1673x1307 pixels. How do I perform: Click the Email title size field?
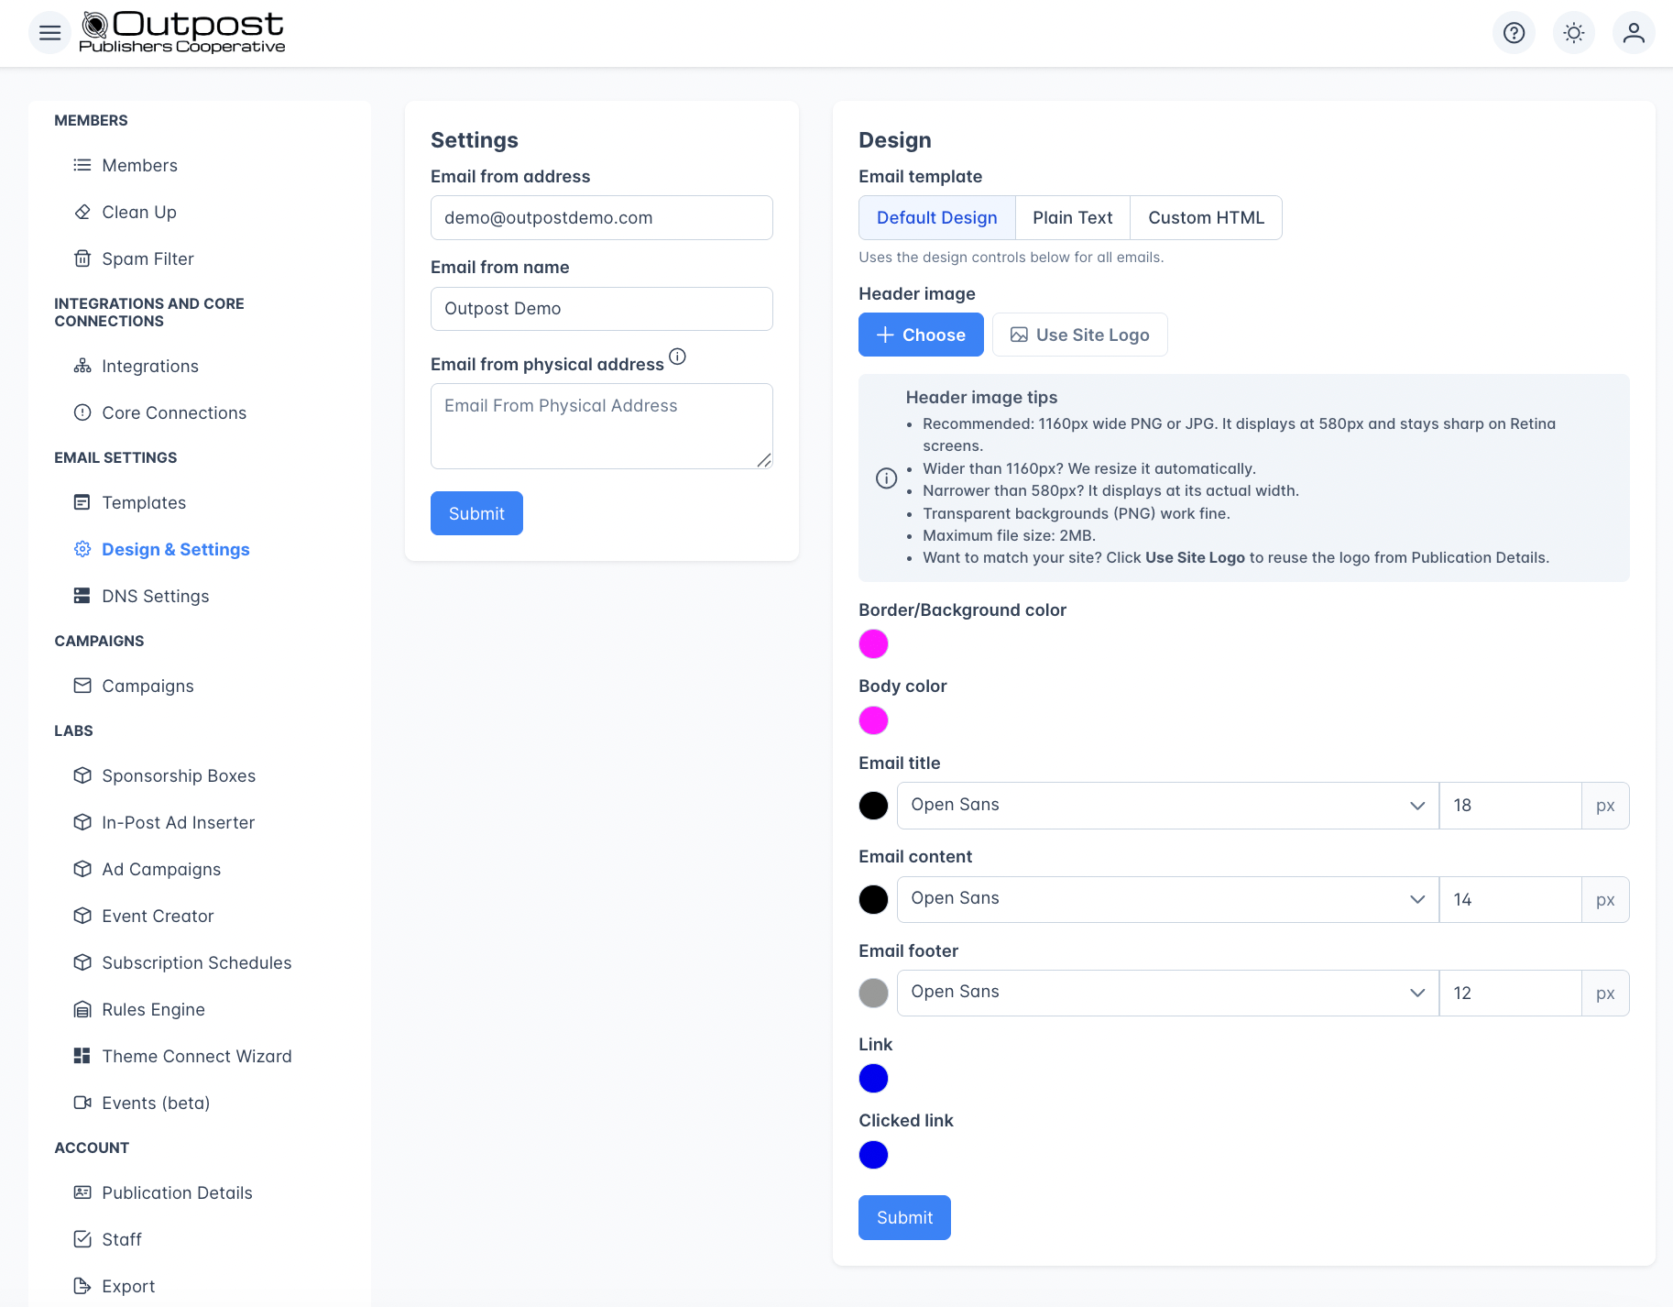point(1510,806)
